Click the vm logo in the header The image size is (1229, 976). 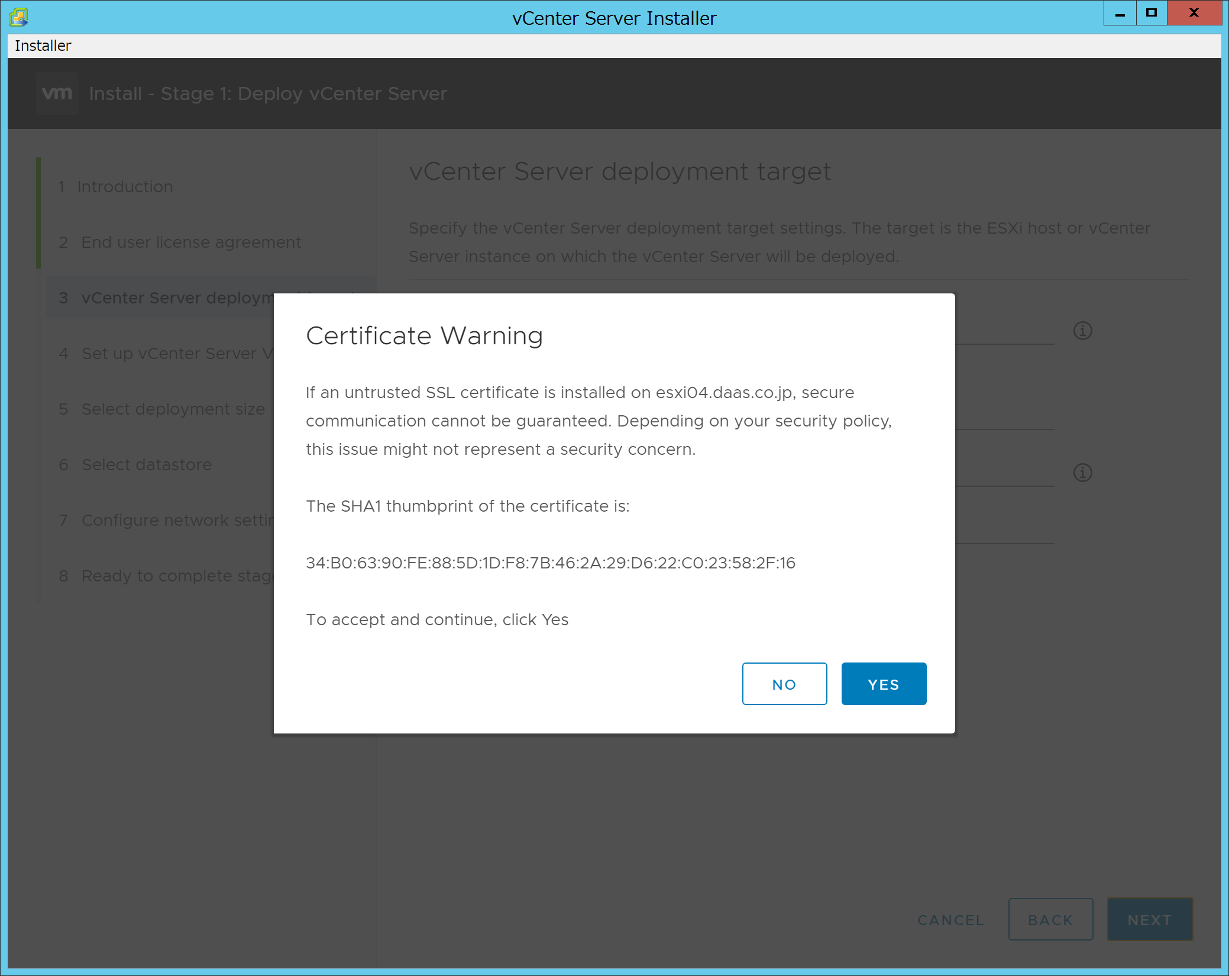(57, 93)
